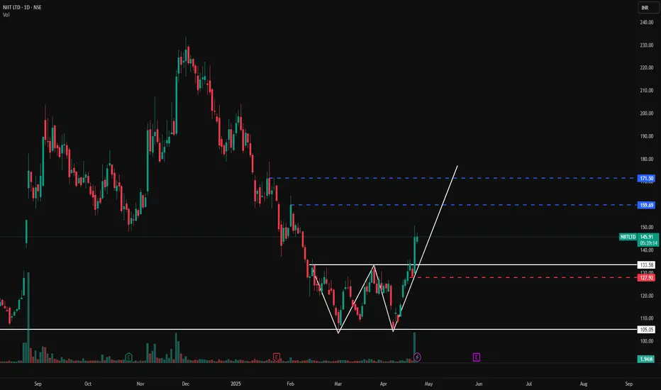661x390 pixels.
Task: Open the purple lightning event marker
Action: tap(417, 357)
